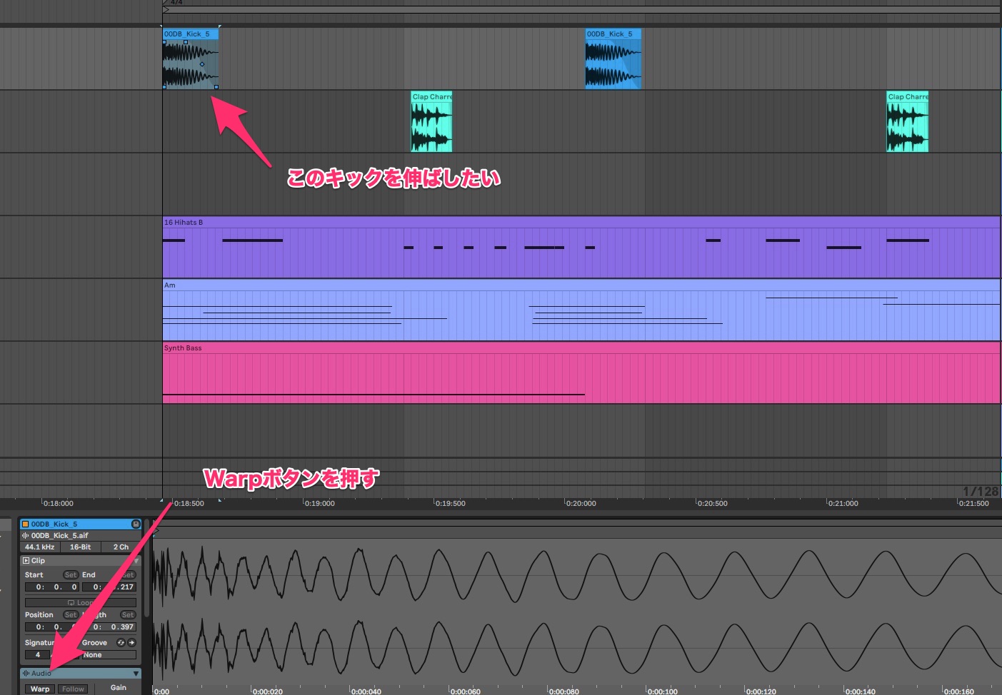Click the Set button next to Position
This screenshot has height=695, width=1002.
coord(71,614)
